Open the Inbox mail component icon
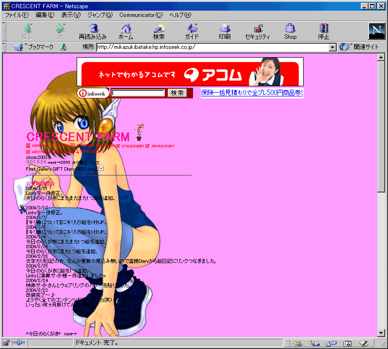 click(x=314, y=343)
